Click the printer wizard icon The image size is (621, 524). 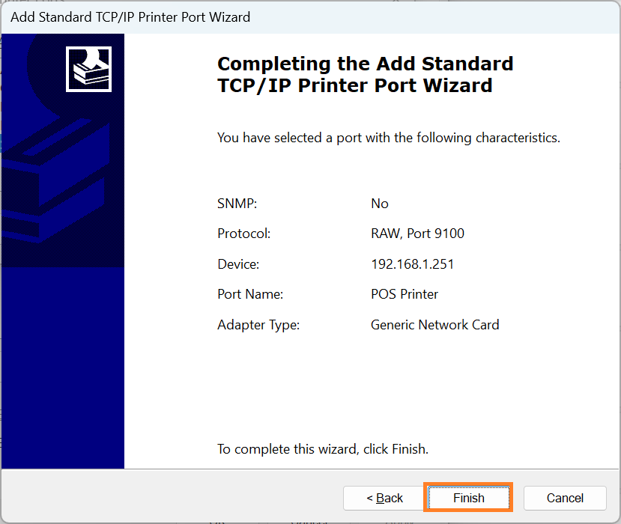coord(88,69)
